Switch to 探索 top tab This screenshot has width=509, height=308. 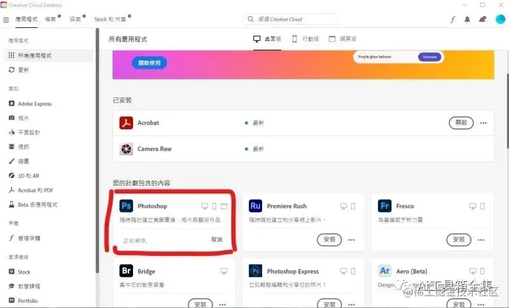point(75,20)
